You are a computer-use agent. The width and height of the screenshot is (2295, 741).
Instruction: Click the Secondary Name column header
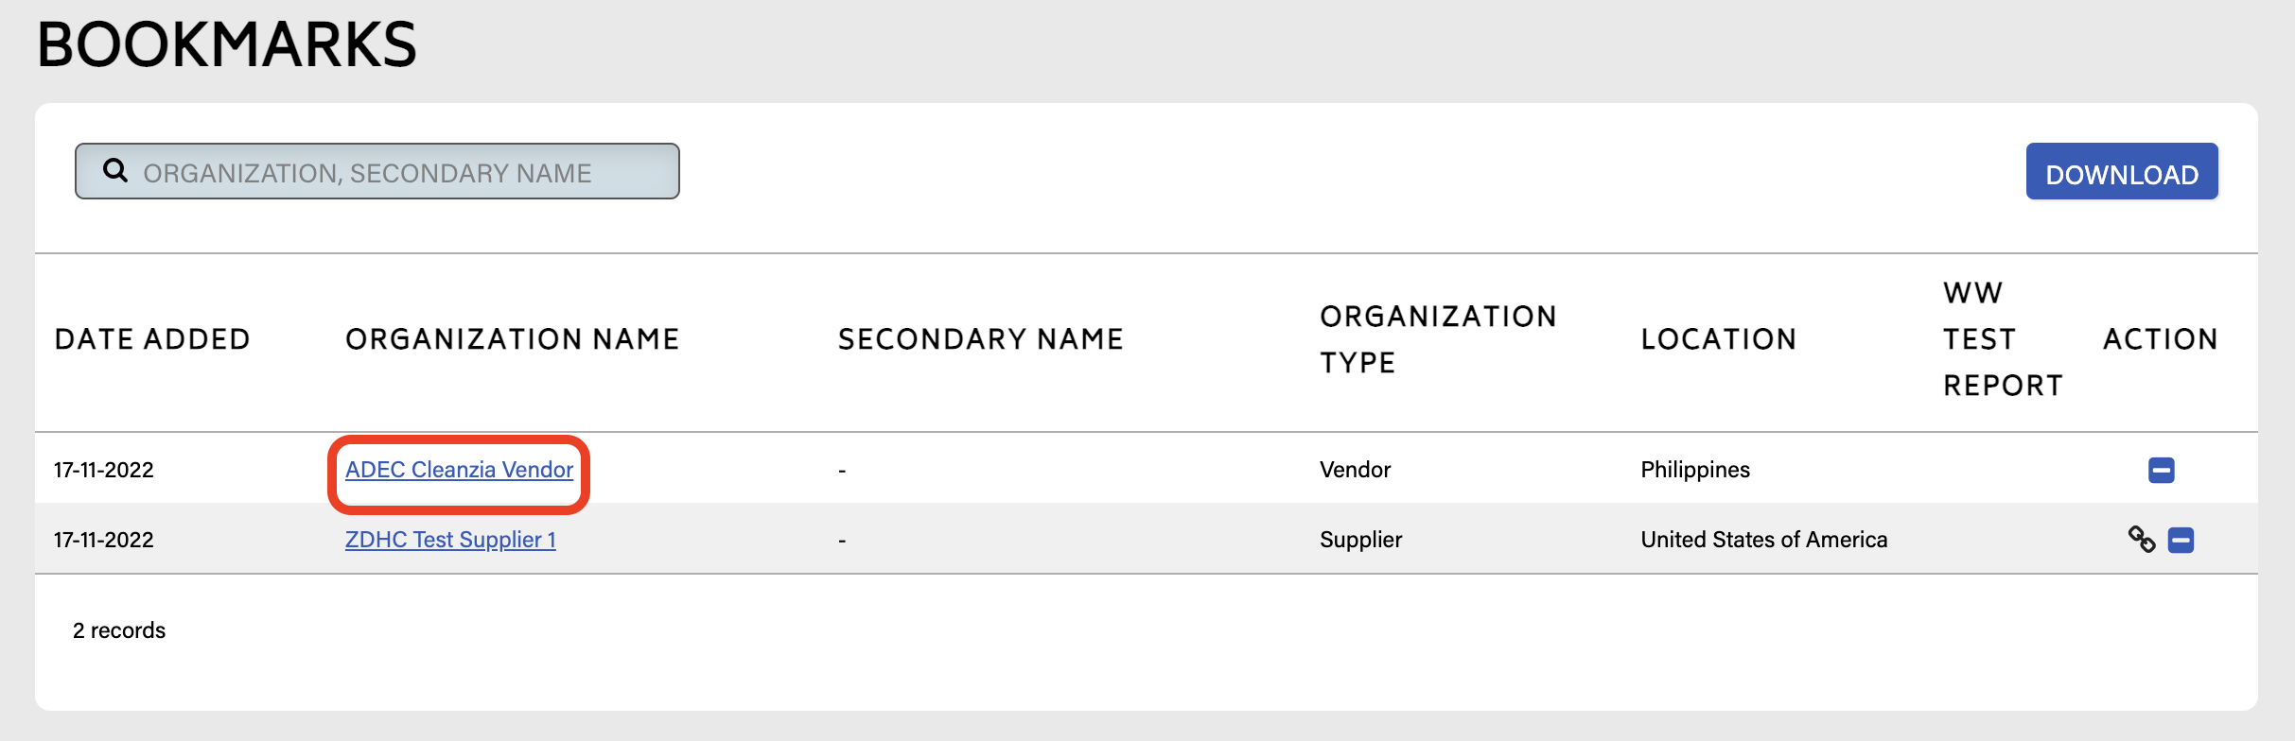[x=980, y=339]
